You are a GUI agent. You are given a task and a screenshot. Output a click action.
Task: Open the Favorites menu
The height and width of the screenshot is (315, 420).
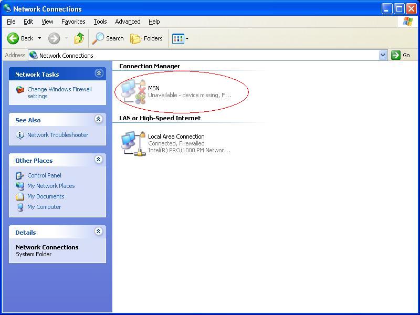point(73,22)
